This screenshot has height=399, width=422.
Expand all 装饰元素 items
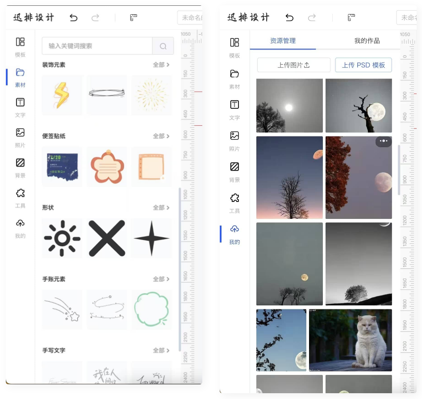pyautogui.click(x=161, y=65)
